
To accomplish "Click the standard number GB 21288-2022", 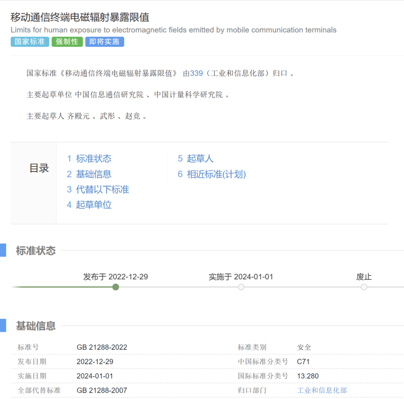I will point(102,347).
